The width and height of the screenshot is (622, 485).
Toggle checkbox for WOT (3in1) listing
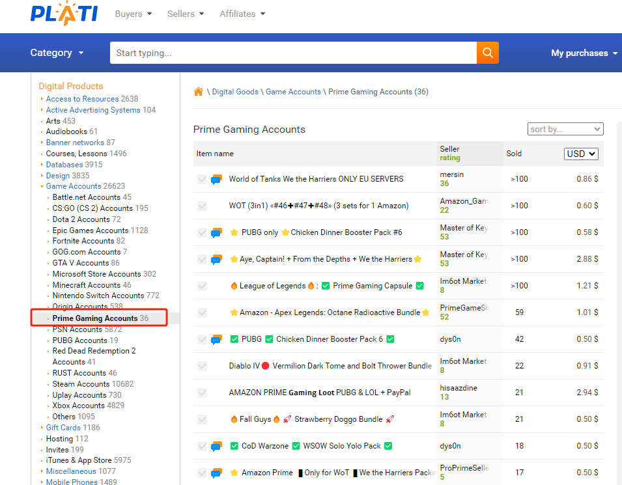point(203,206)
